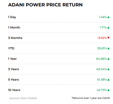113x104 pixels.
Task: Select the YTD row label
Action: 11,48
